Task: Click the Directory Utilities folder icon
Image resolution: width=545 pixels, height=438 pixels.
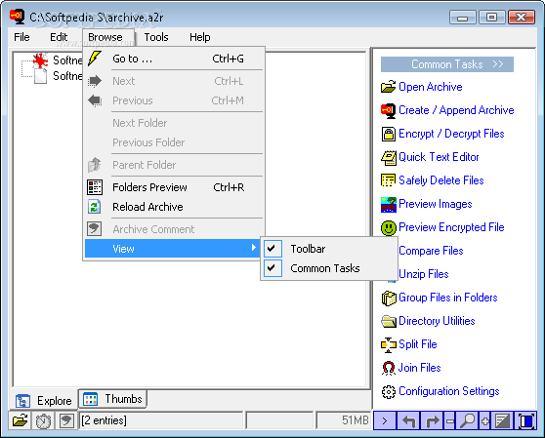Action: coord(389,321)
